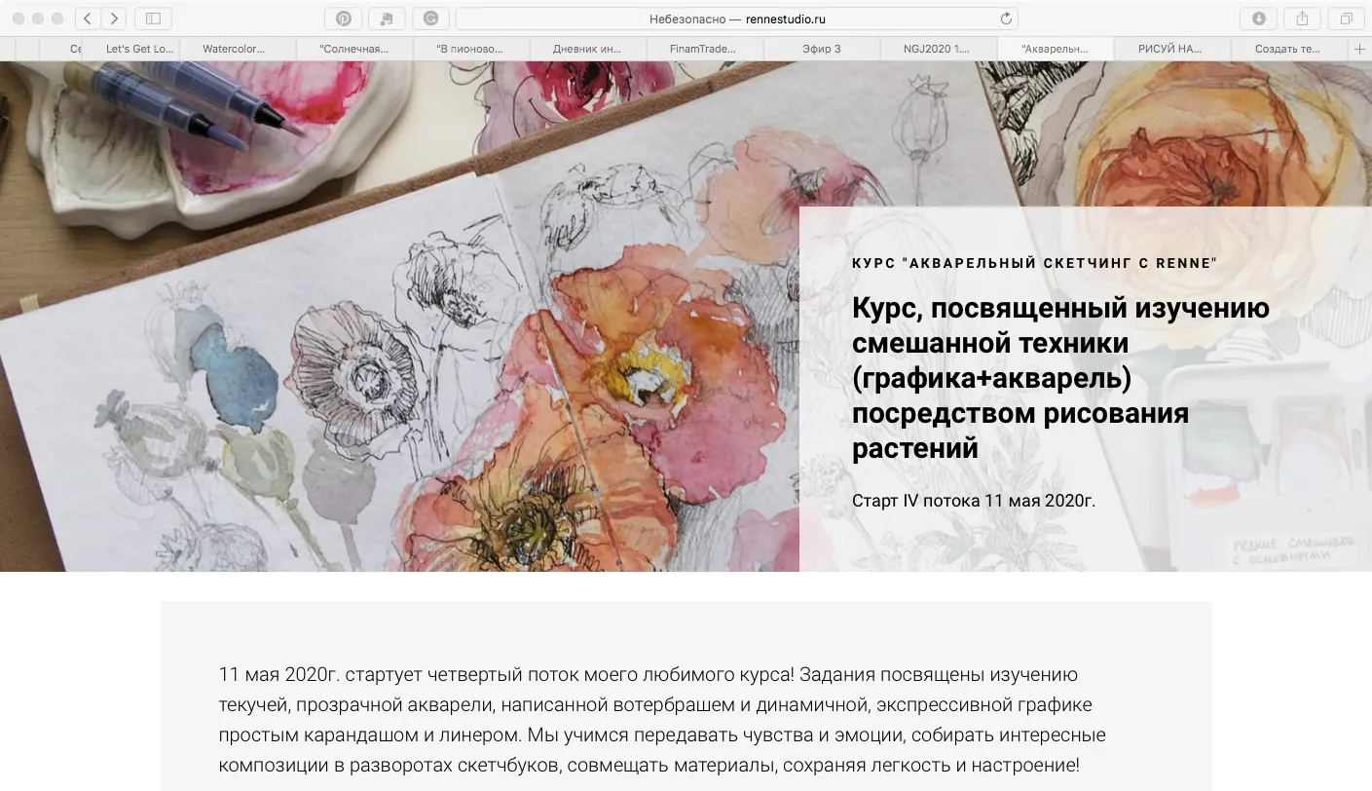Share the current page via Safari

[1302, 18]
